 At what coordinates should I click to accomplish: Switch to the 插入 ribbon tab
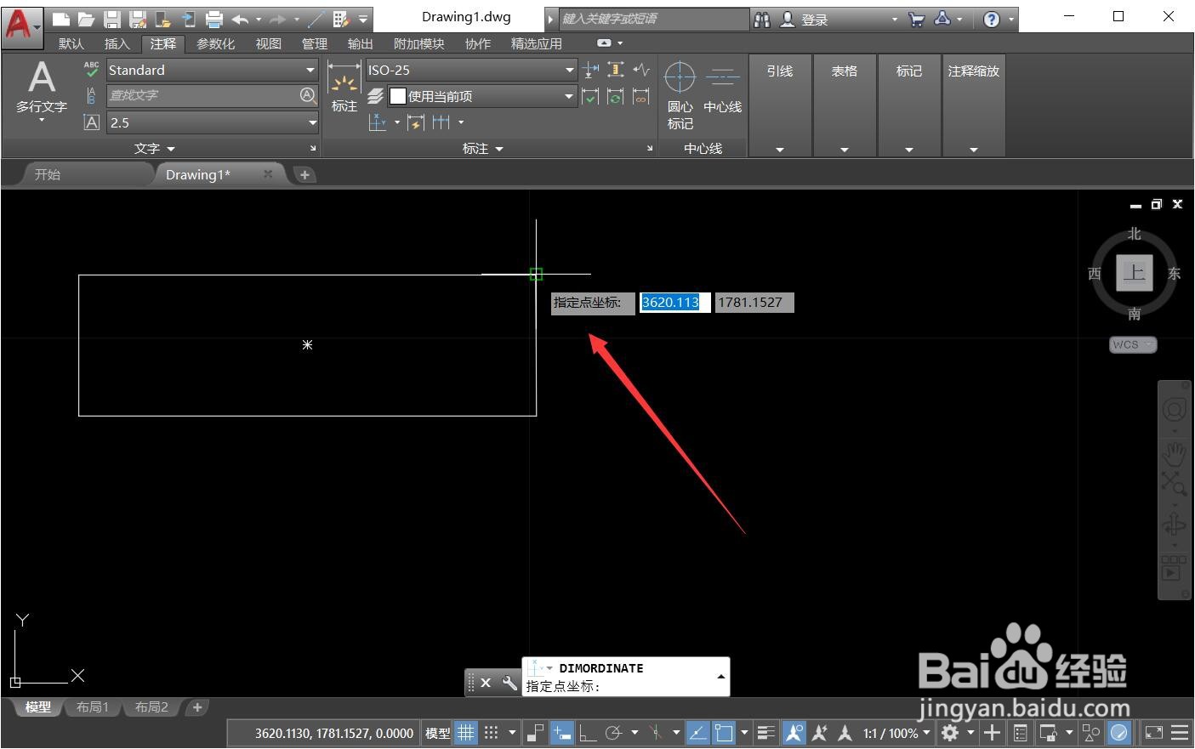coord(117,43)
